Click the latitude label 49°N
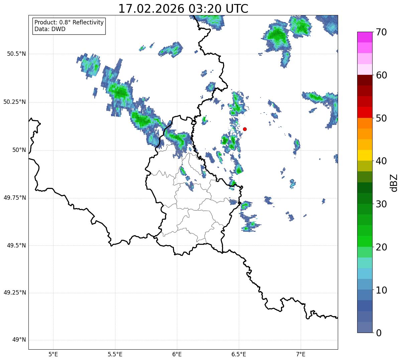The image size is (402, 361). tap(19, 340)
